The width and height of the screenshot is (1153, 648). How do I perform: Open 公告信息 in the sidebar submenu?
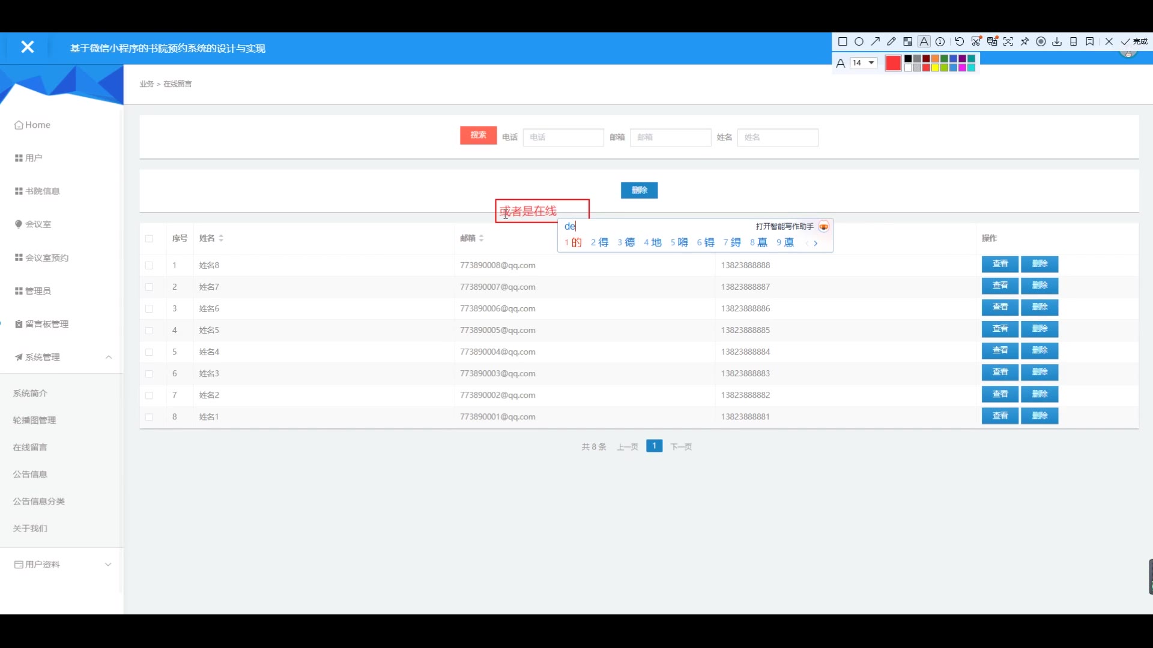(30, 474)
